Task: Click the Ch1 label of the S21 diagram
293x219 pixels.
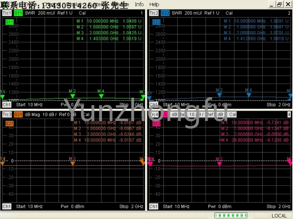Action: (x=7, y=206)
